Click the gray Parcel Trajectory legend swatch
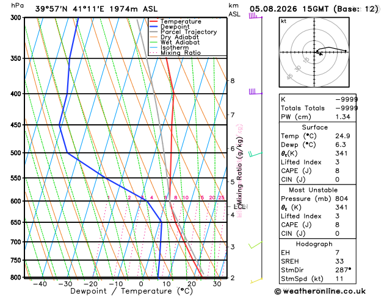 154,32
